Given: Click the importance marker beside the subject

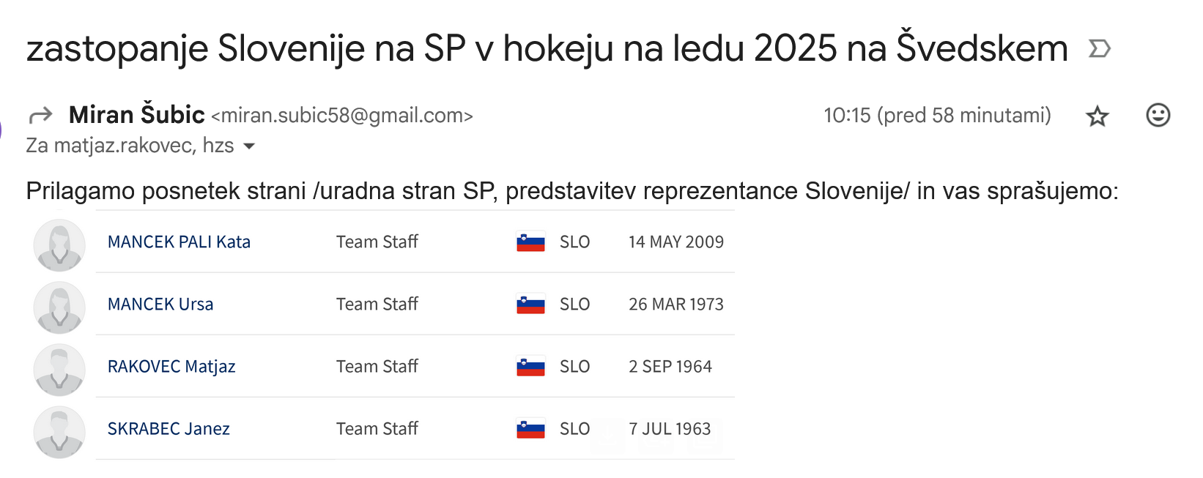Looking at the screenshot, I should 1099,49.
